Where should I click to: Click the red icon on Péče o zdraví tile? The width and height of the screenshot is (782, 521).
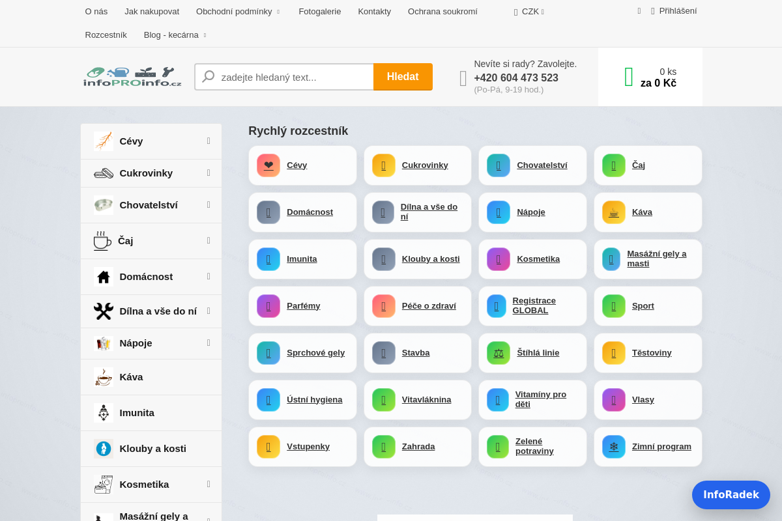tap(384, 306)
